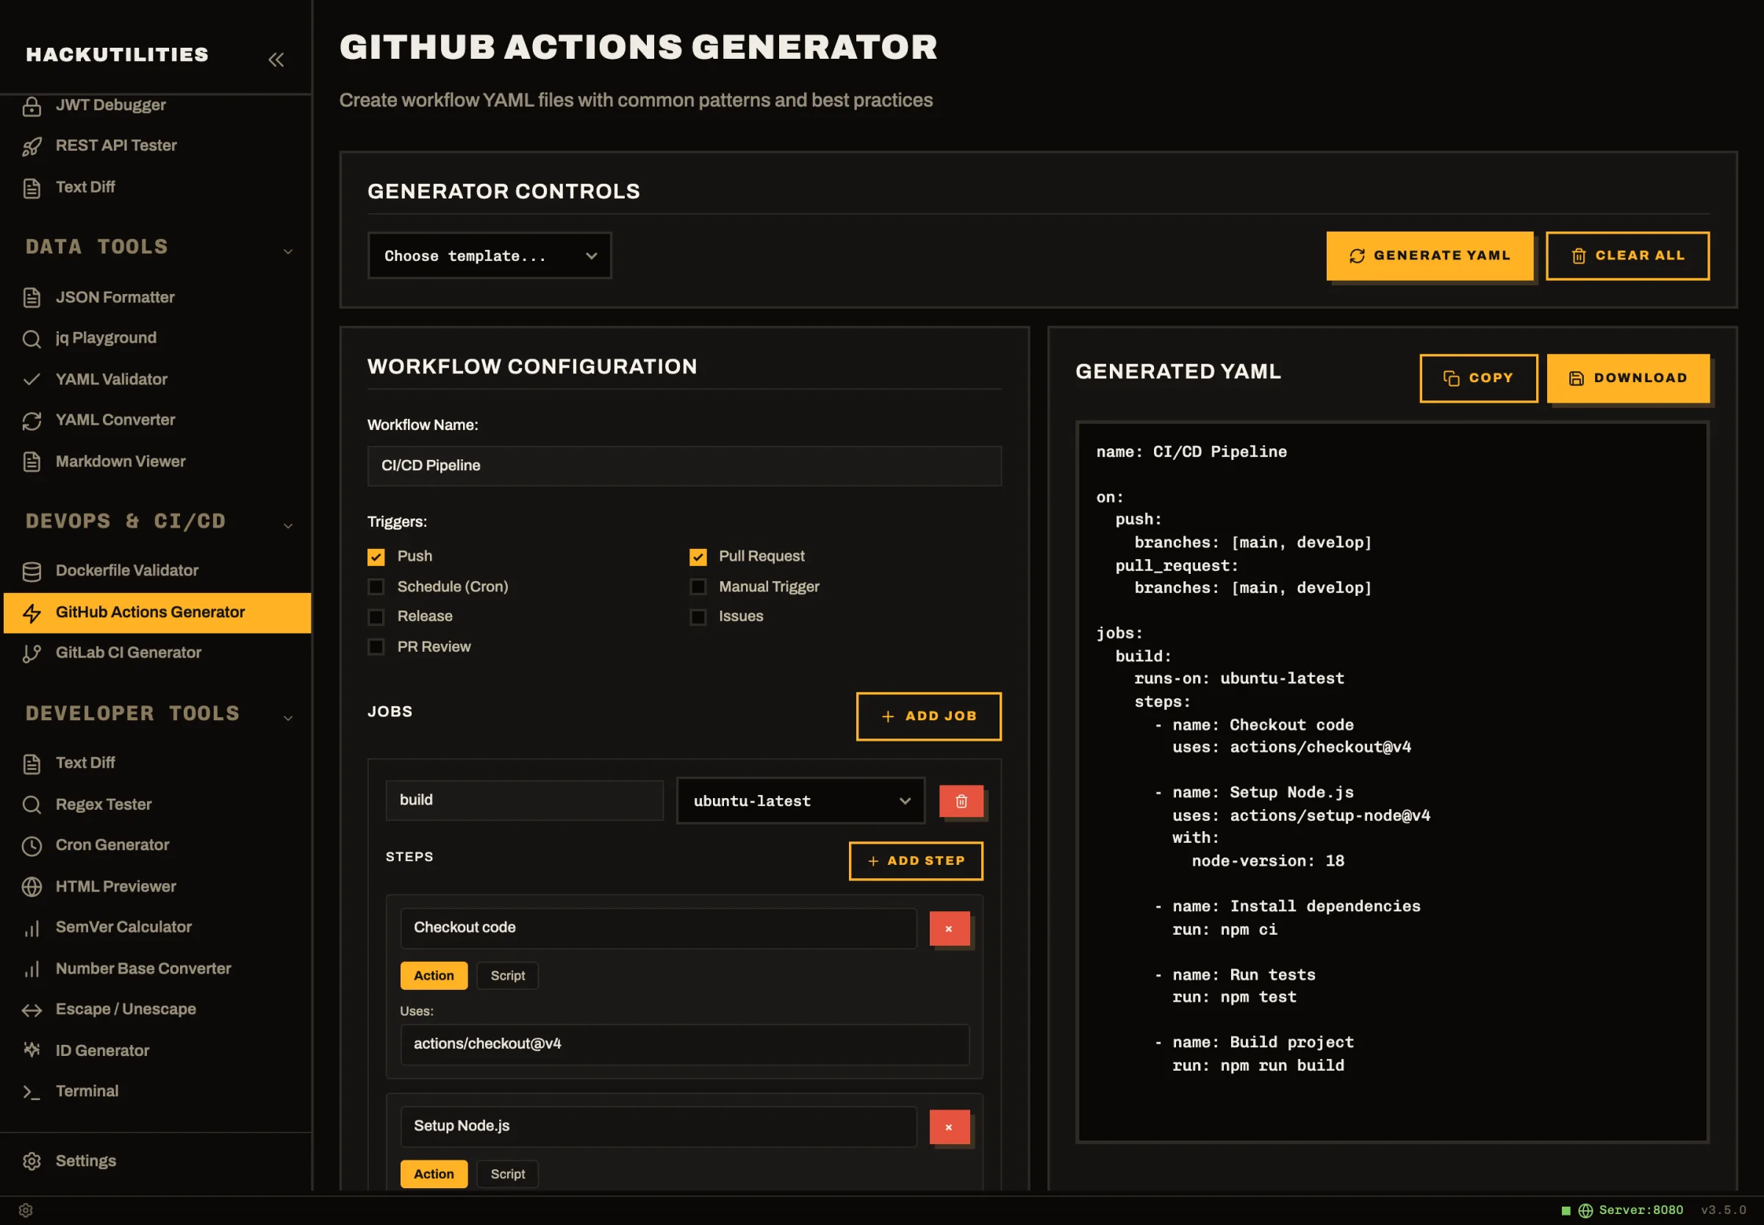Click the Add Job button

929,716
